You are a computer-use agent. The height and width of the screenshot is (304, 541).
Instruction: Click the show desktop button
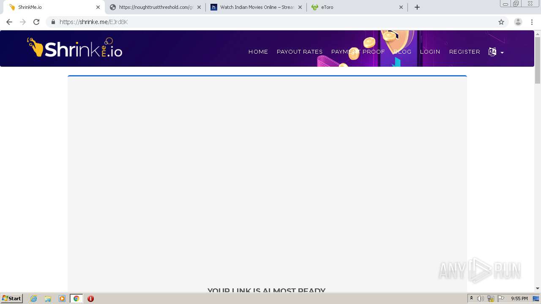[536, 299]
